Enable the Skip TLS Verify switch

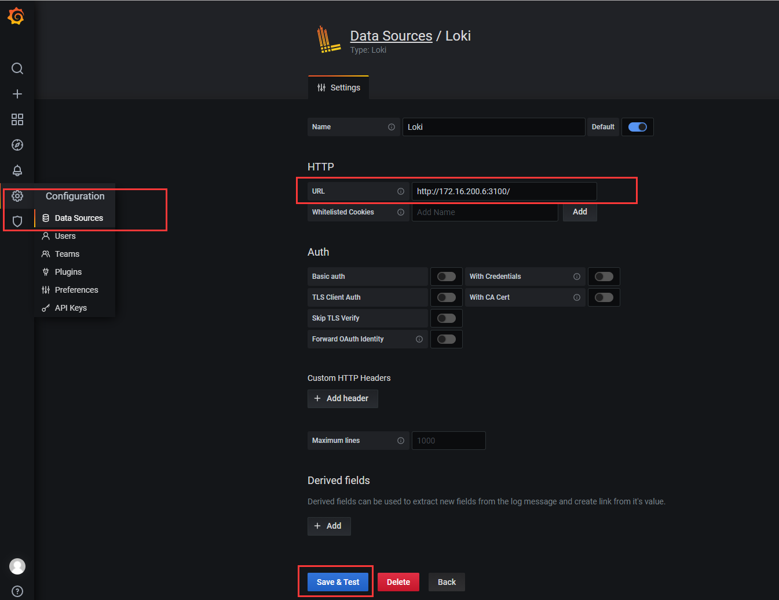447,318
